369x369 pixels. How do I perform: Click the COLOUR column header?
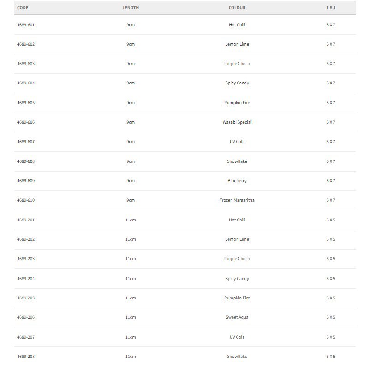(237, 8)
